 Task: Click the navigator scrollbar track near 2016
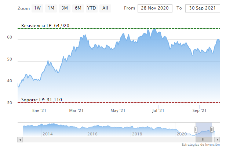point(92,139)
